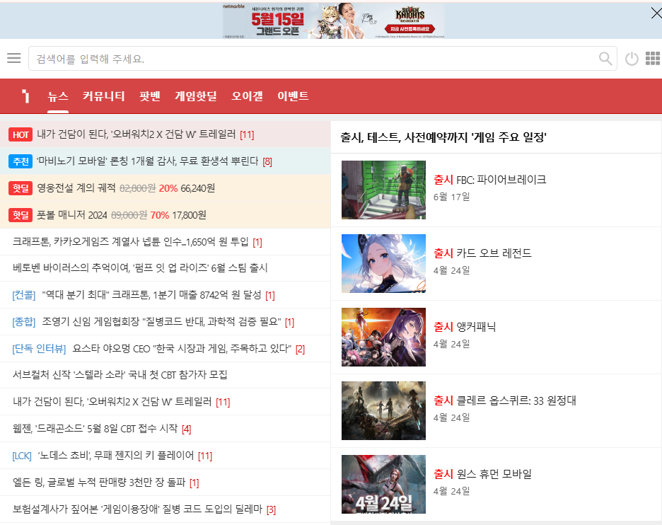
Task: Click the 추천 badge beside 마비노기 모바일
Action: [x=21, y=161]
